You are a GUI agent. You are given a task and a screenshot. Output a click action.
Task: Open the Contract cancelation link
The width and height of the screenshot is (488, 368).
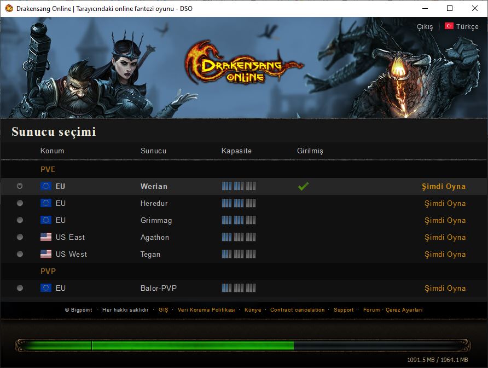tap(297, 310)
